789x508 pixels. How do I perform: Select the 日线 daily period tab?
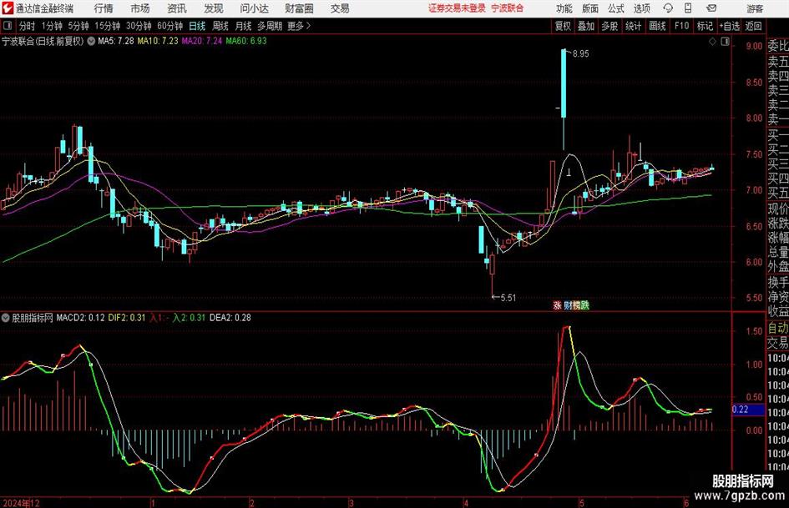pyautogui.click(x=197, y=26)
